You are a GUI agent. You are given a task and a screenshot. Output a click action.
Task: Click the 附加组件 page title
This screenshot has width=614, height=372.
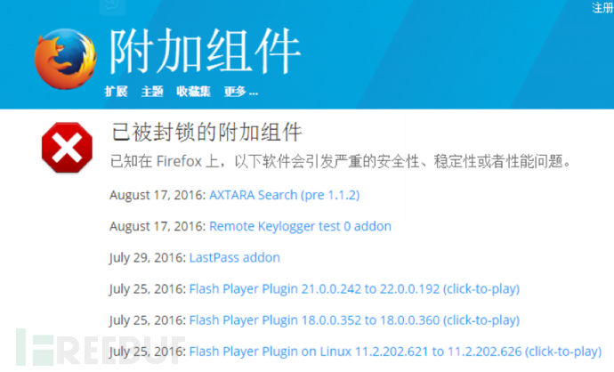[205, 51]
